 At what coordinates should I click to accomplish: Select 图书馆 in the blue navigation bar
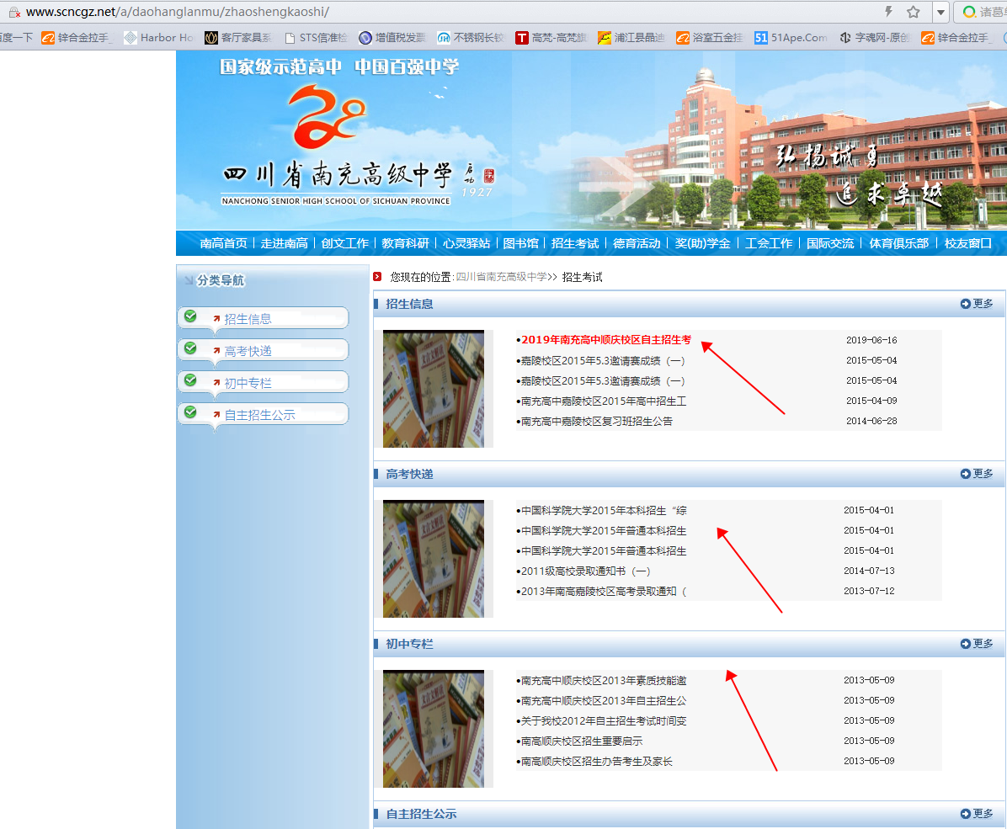[x=520, y=243]
